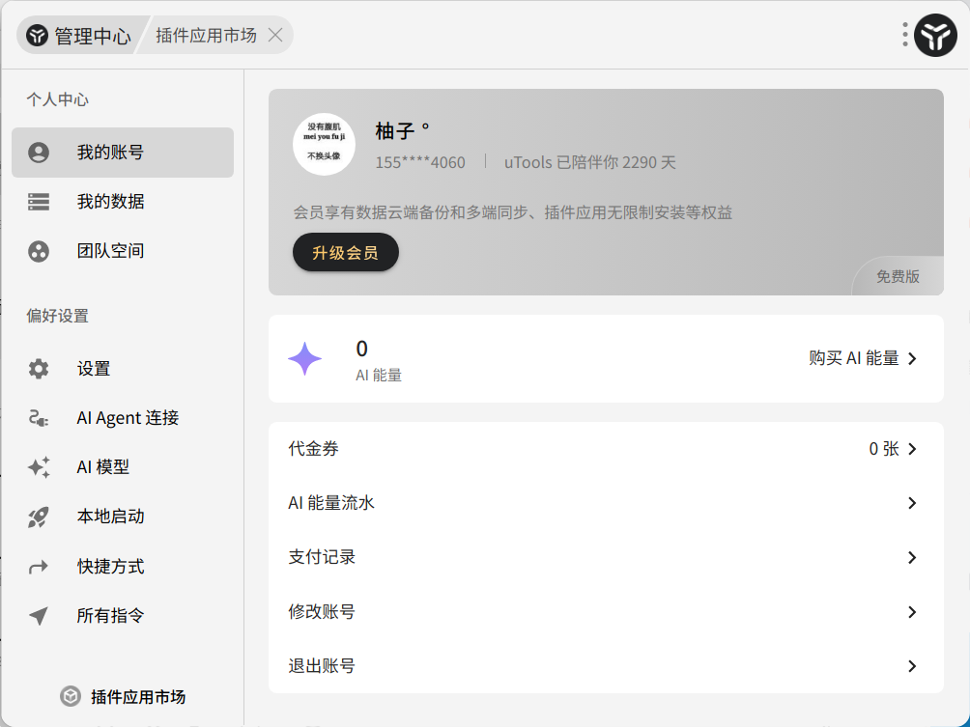Open the 修改账号 row
Viewport: 970px width, 727px height.
coord(606,611)
